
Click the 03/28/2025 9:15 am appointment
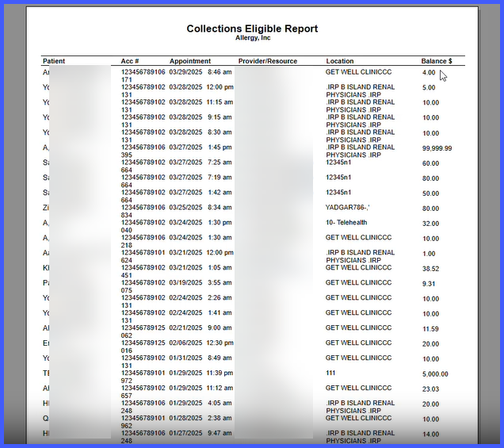tap(200, 117)
